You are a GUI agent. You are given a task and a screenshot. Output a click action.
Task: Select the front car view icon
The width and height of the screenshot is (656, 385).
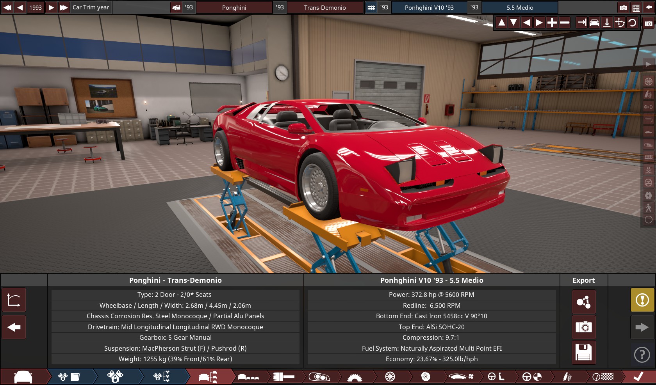pos(594,23)
